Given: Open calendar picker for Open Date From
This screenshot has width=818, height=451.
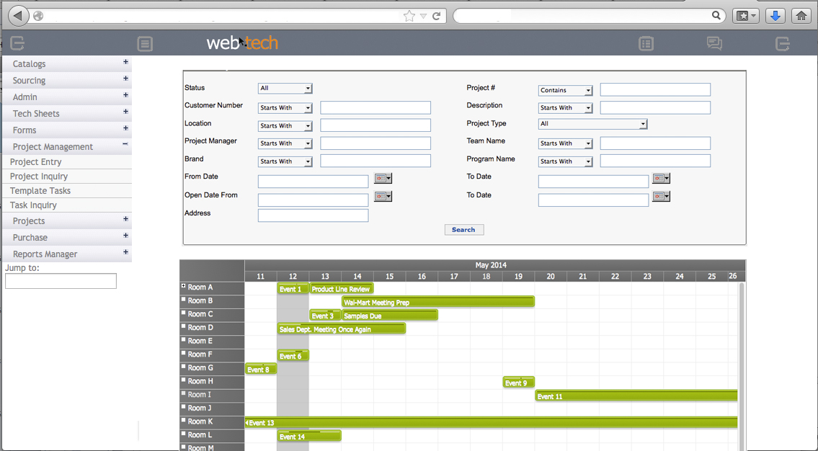Looking at the screenshot, I should pyautogui.click(x=383, y=196).
